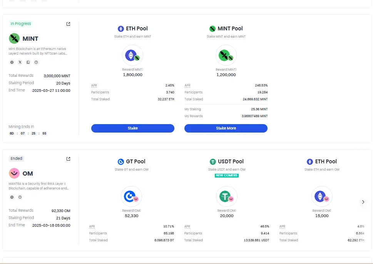
Task: Click Stake More button in MINT Pool
Action: [x=226, y=128]
